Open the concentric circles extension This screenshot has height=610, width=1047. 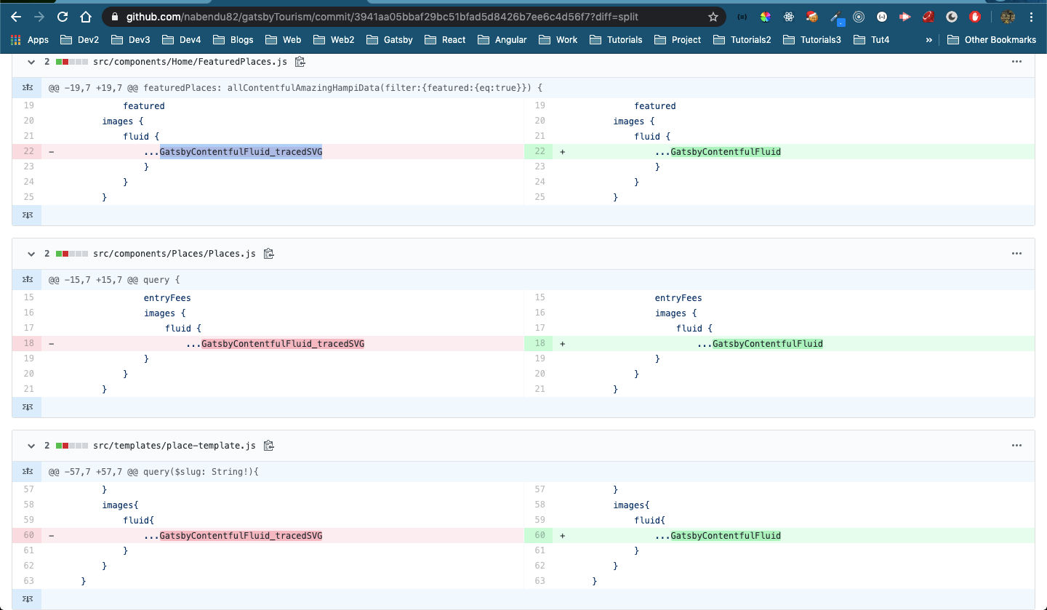pos(859,17)
